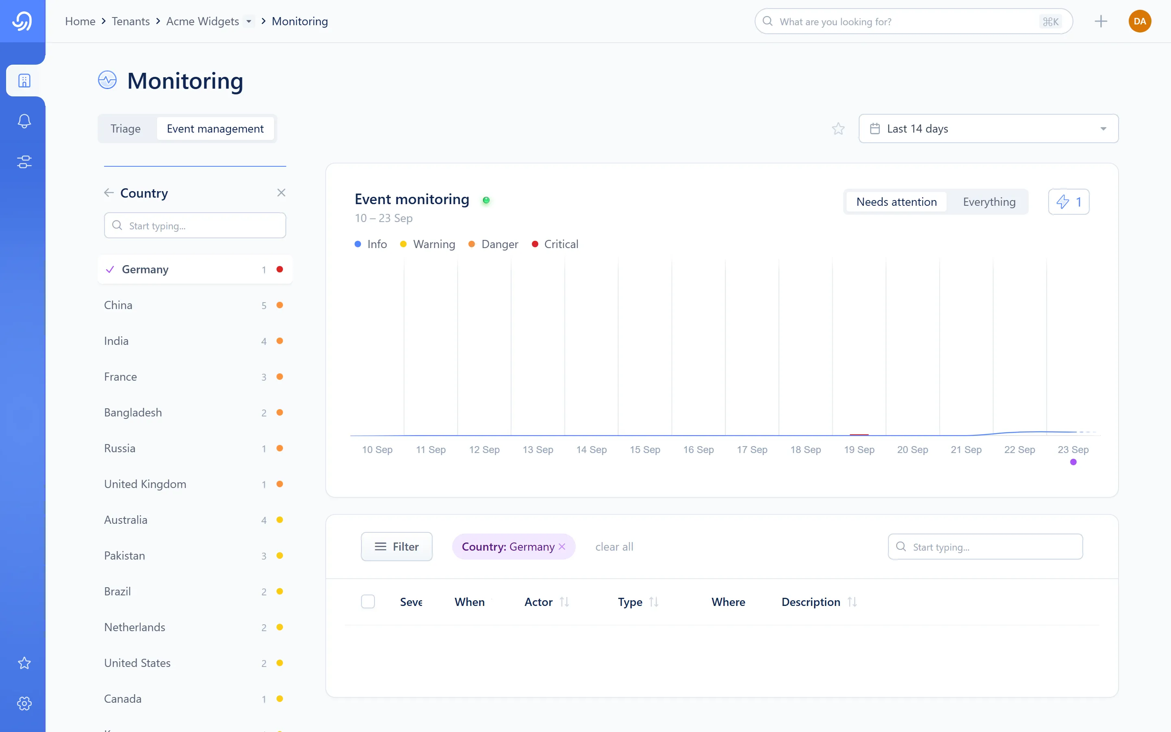Open the Filter button
The image size is (1171, 732).
pos(397,547)
